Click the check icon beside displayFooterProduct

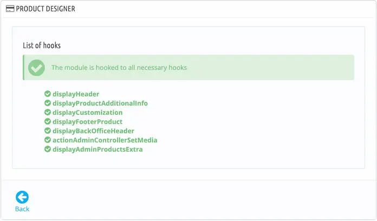coord(48,121)
